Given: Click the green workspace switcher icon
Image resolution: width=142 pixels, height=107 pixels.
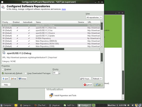Looking at the screenshot, I should (94, 105).
